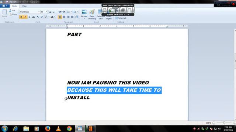Image resolution: width=236 pixels, height=132 pixels.
Task: Decrease paragraph indent
Action: pos(60,12)
